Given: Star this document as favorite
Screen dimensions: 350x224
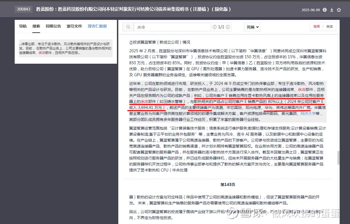Looking at the screenshot, I should pos(339,10).
